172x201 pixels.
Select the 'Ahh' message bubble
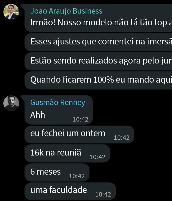[59, 110]
